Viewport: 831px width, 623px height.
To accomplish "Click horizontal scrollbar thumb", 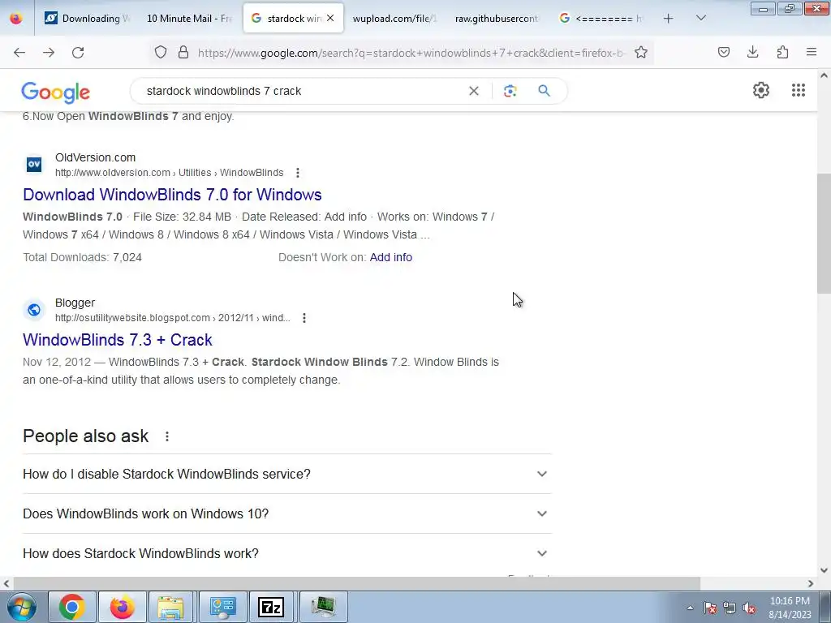I will 357,583.
